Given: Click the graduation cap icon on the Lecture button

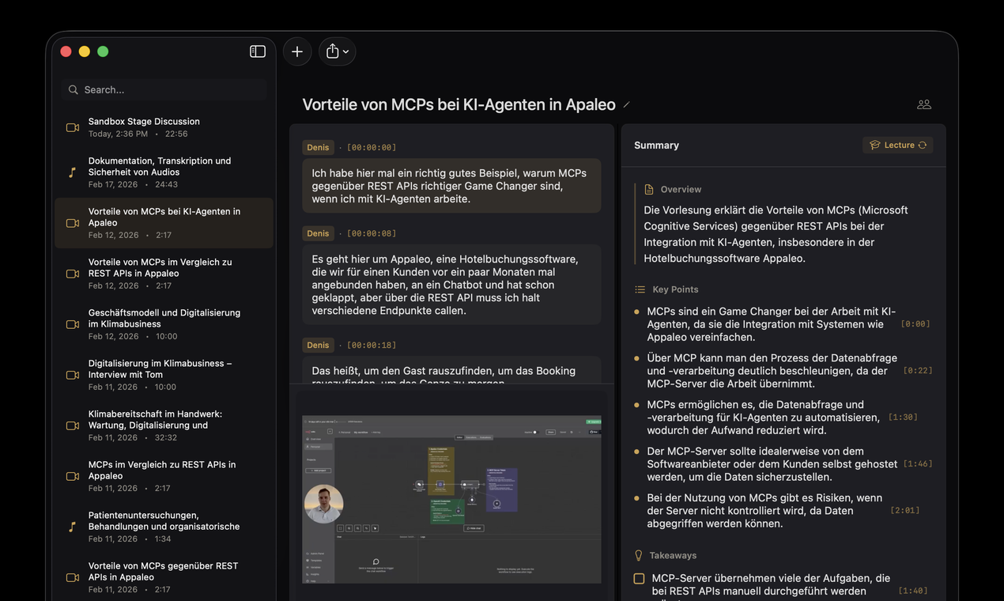Looking at the screenshot, I should [x=874, y=145].
